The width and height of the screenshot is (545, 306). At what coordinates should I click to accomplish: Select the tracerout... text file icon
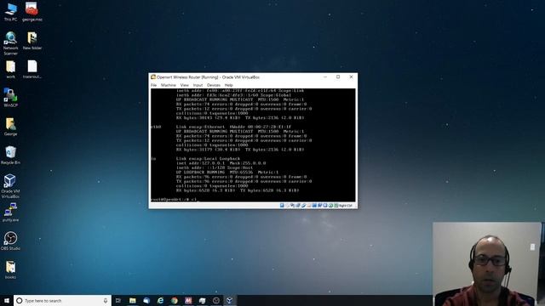click(32, 69)
